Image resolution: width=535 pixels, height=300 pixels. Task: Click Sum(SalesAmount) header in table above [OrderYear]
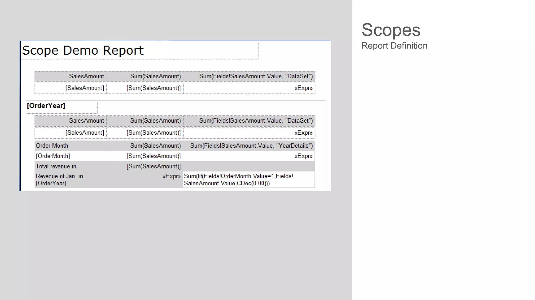point(145,77)
